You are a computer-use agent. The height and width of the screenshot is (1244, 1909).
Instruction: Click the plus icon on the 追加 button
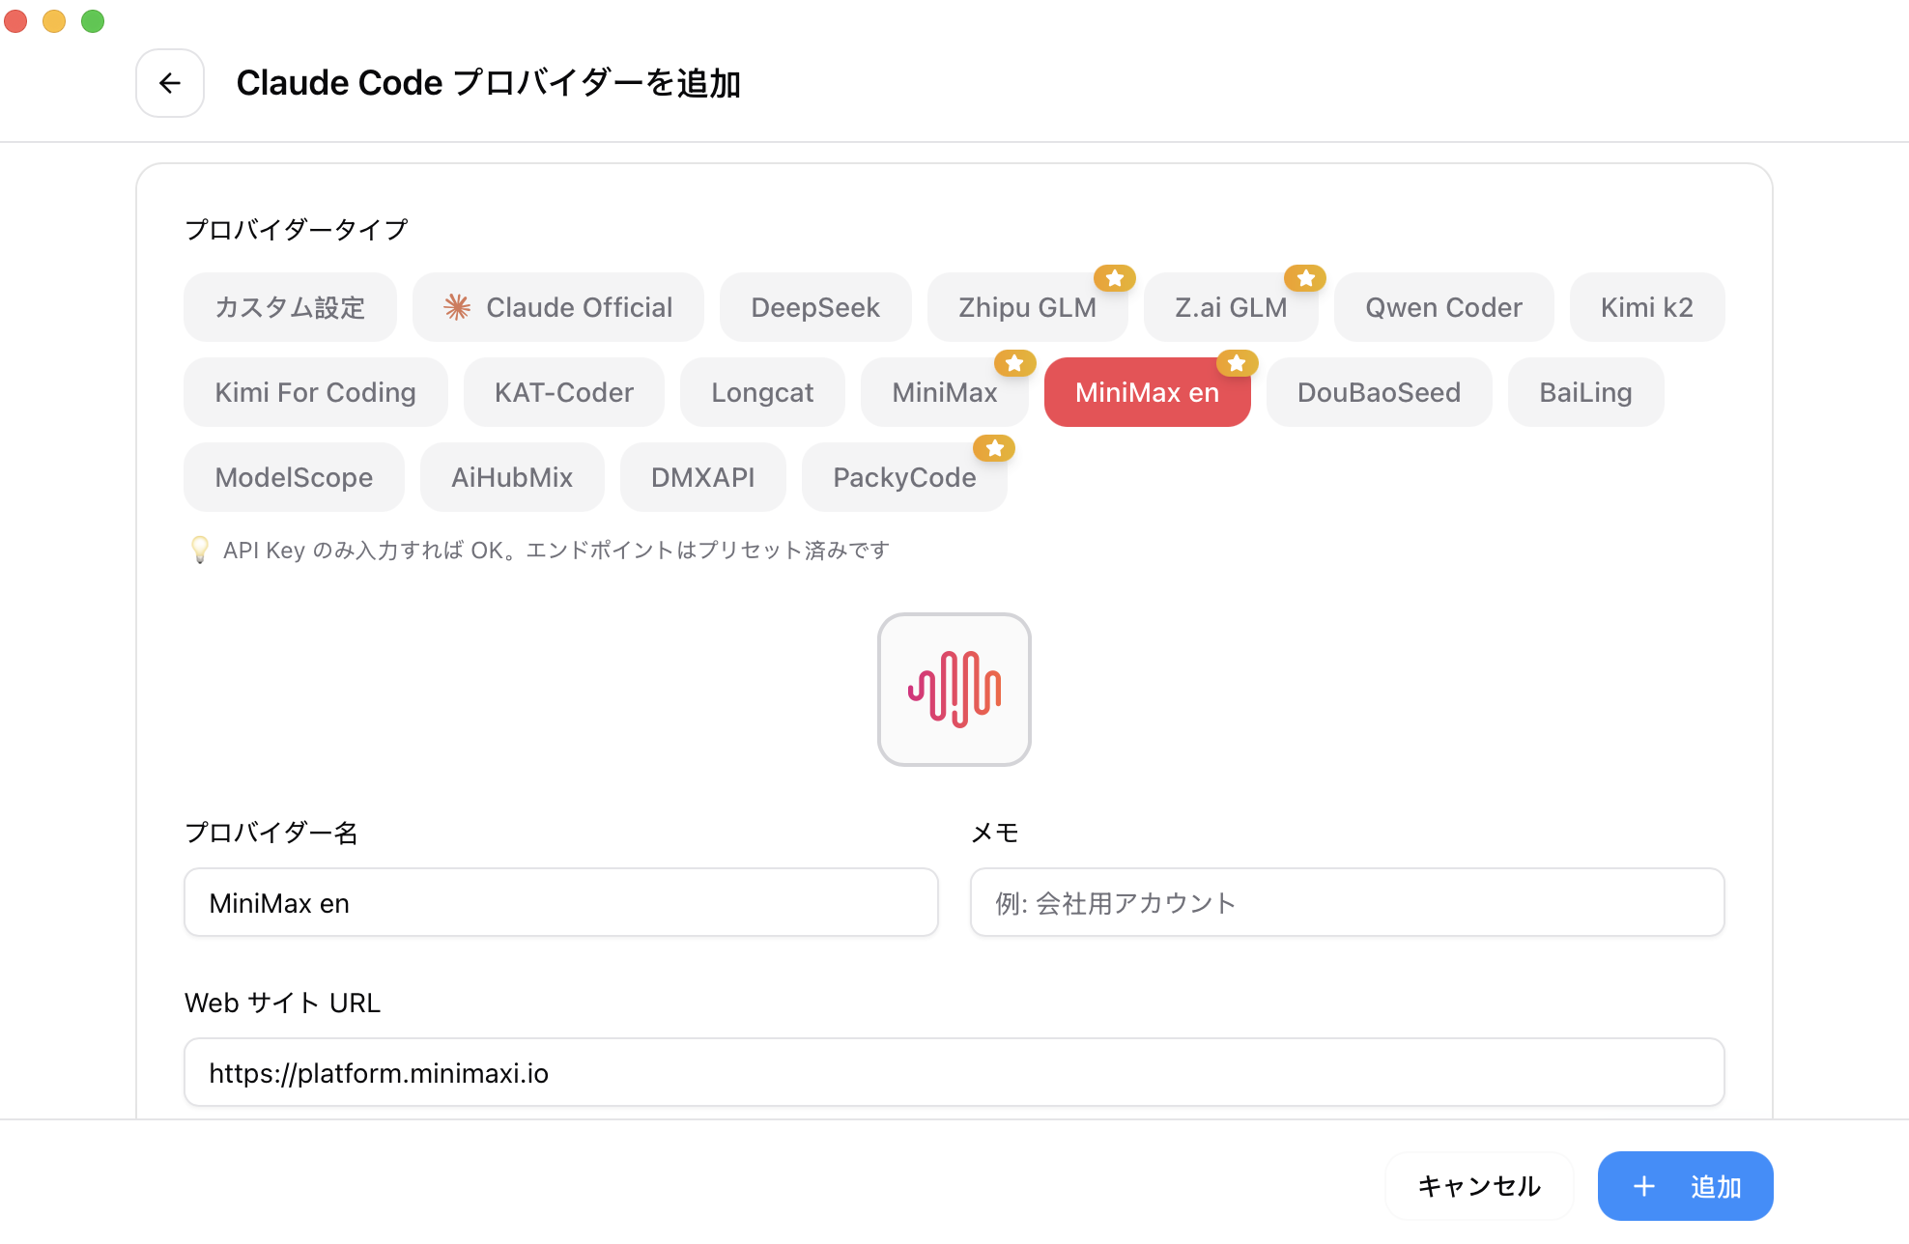click(1643, 1186)
